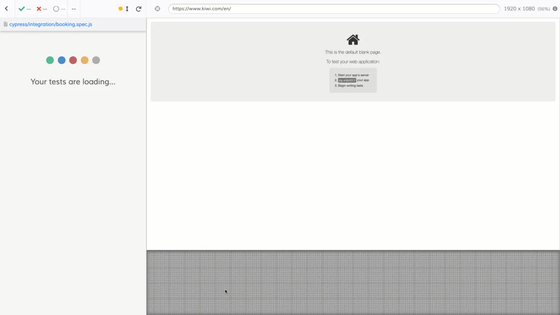Image resolution: width=560 pixels, height=315 pixels.
Task: Click the 'Your tests are loading...' message
Action: click(x=73, y=82)
